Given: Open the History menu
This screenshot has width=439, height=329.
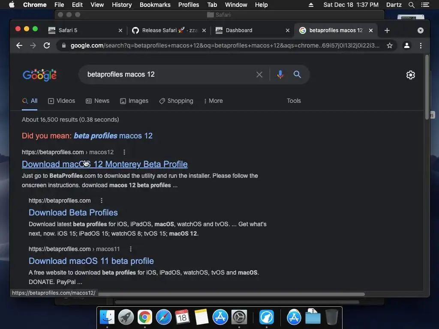Looking at the screenshot, I should click(x=122, y=5).
